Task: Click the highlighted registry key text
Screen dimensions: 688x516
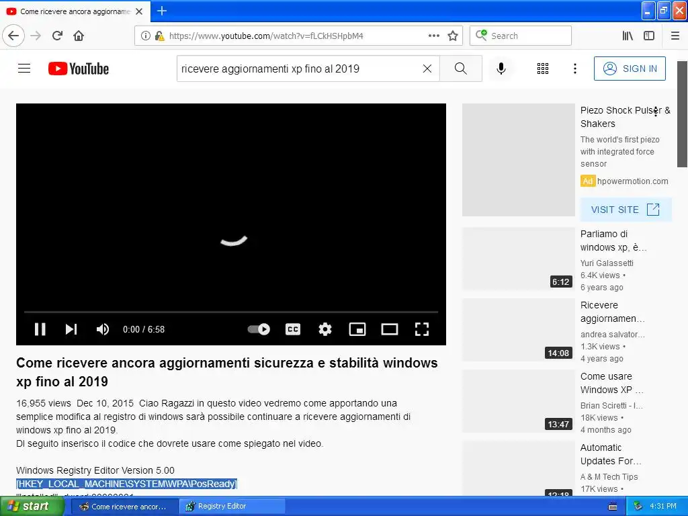Action: pyautogui.click(x=126, y=484)
